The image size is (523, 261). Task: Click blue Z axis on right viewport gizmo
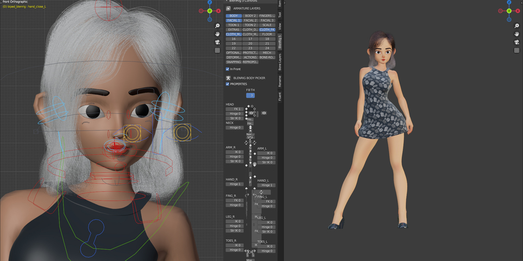coord(509,2)
